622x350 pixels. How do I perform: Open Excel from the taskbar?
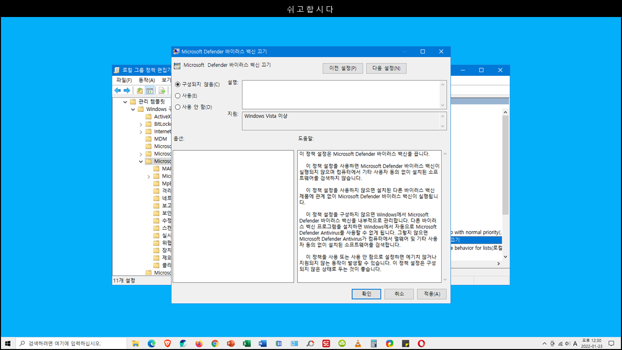pos(247,343)
